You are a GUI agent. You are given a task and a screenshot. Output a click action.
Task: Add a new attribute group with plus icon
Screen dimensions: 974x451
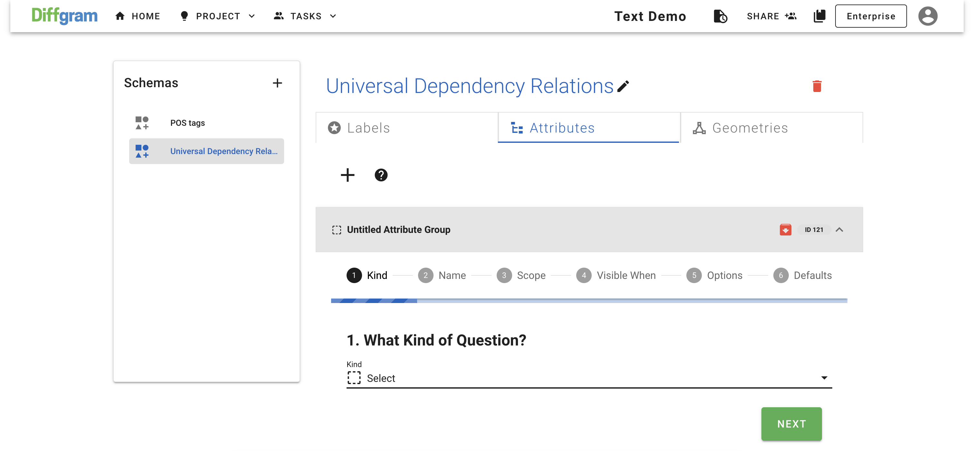pyautogui.click(x=347, y=175)
